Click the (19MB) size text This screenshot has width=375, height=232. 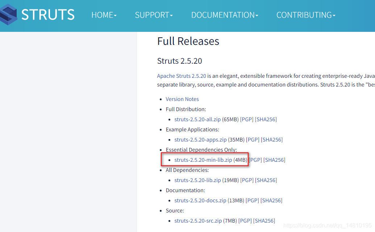tap(230, 180)
